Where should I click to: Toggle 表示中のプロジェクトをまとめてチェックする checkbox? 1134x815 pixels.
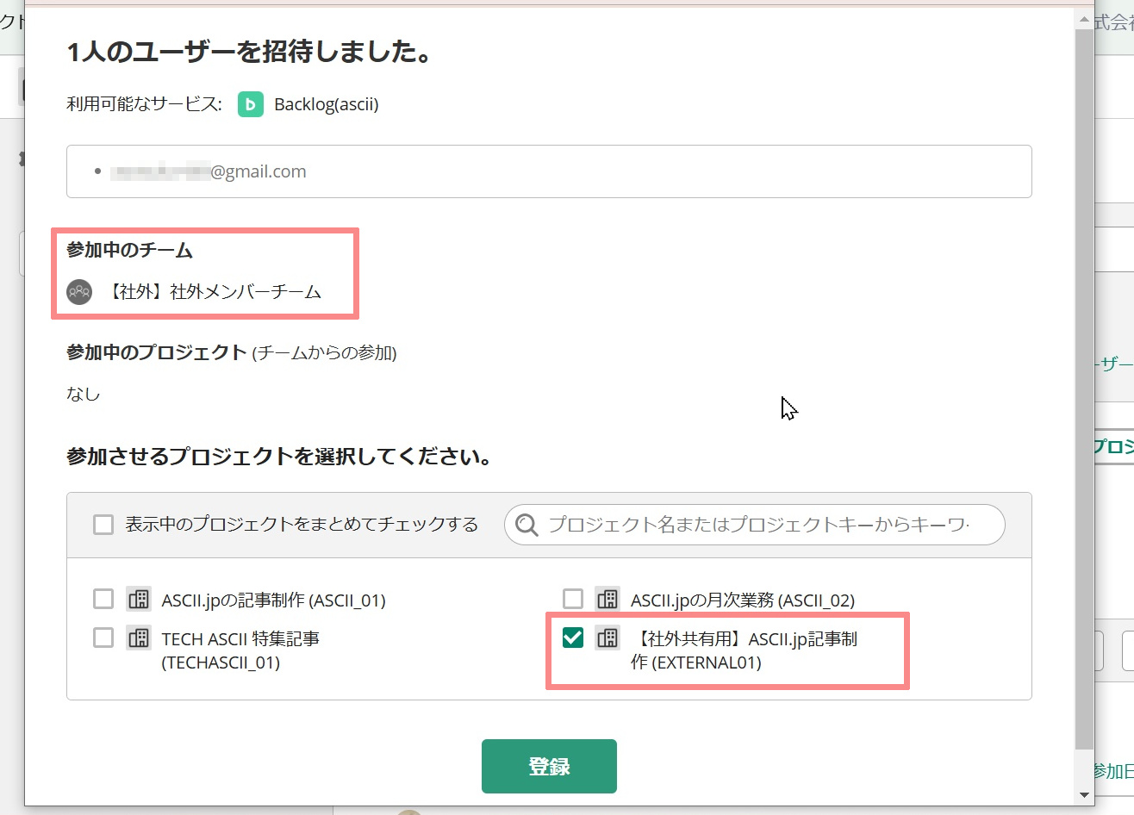pyautogui.click(x=103, y=525)
